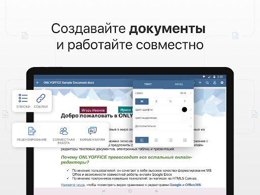Open the Комментарии comments icon
This screenshot has height=195, width=260.
click(x=92, y=131)
